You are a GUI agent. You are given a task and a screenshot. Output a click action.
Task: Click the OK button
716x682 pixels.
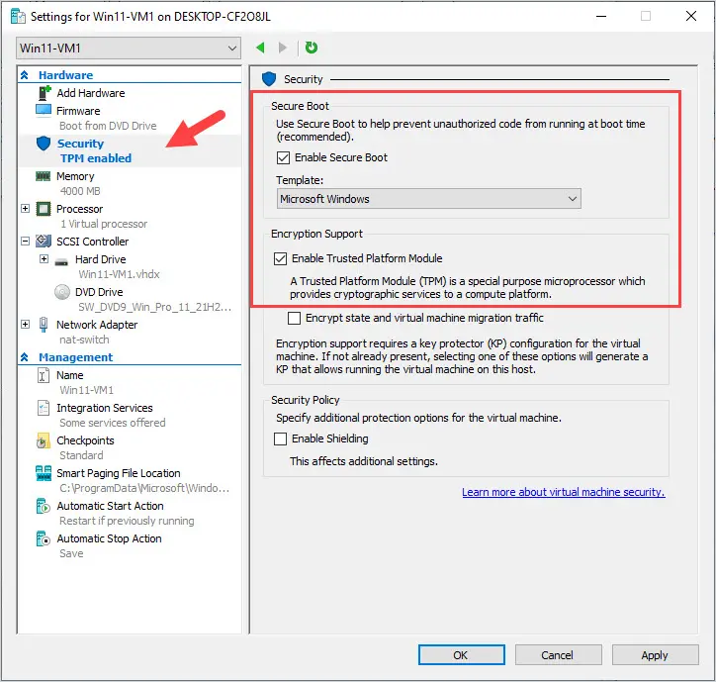click(x=461, y=655)
